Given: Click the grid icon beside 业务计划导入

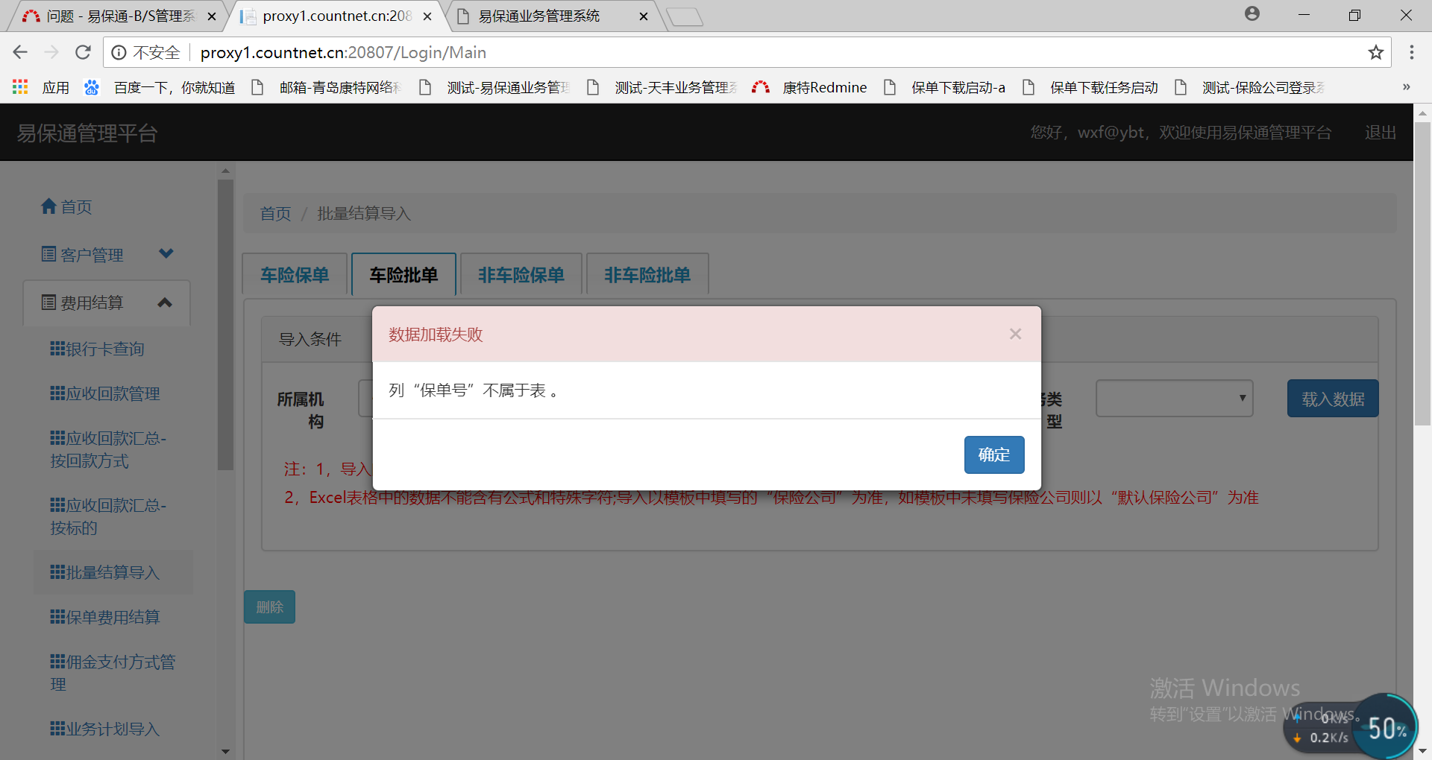Looking at the screenshot, I should coord(57,728).
